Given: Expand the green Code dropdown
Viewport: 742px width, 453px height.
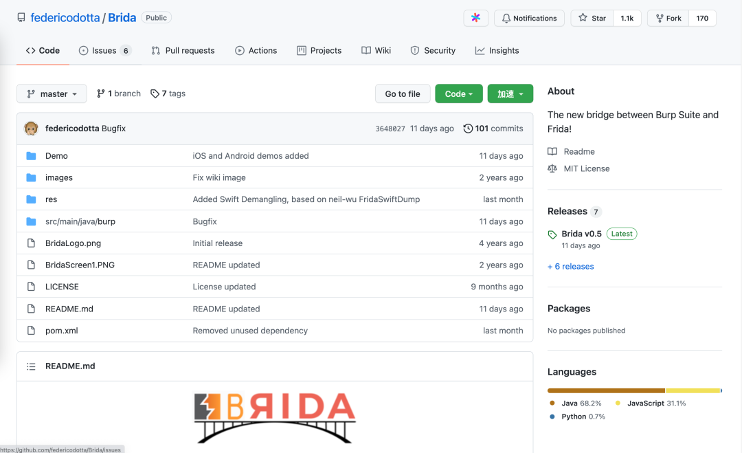Looking at the screenshot, I should [459, 93].
